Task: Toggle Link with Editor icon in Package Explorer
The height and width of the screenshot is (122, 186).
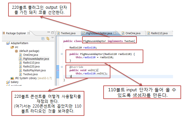Action: (x=48, y=39)
